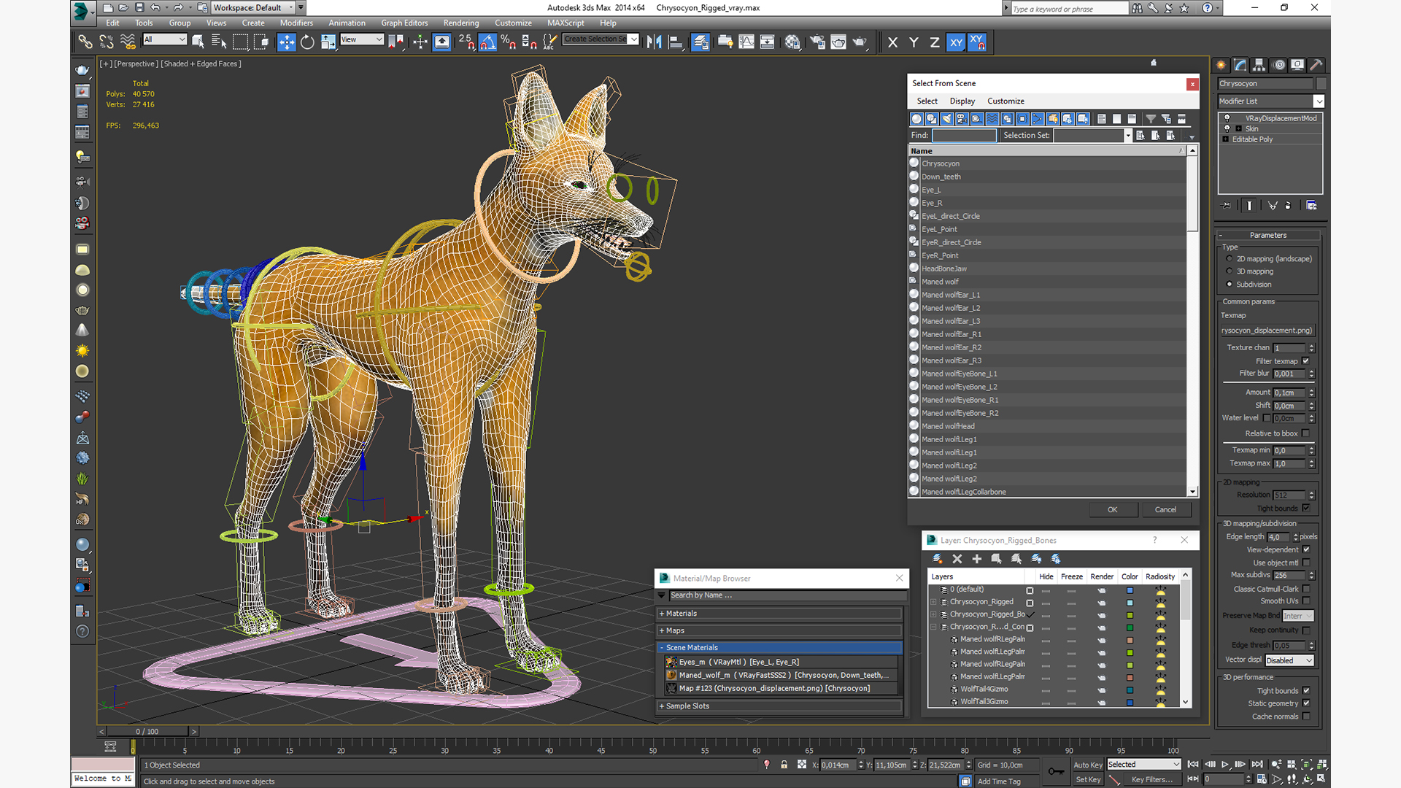Activate the Select and Scale tool
Screen dimensions: 1401x788
[x=328, y=42]
